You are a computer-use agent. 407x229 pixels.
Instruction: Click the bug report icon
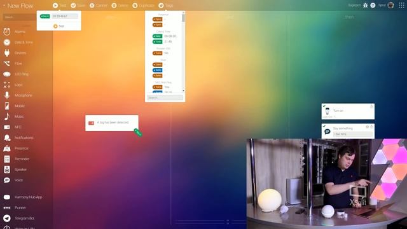point(366,5)
